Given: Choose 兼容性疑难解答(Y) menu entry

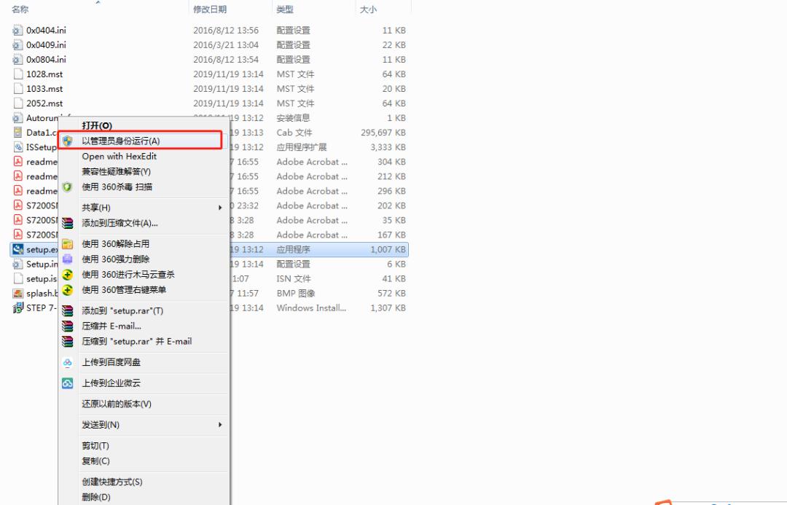Looking at the screenshot, I should [x=117, y=172].
